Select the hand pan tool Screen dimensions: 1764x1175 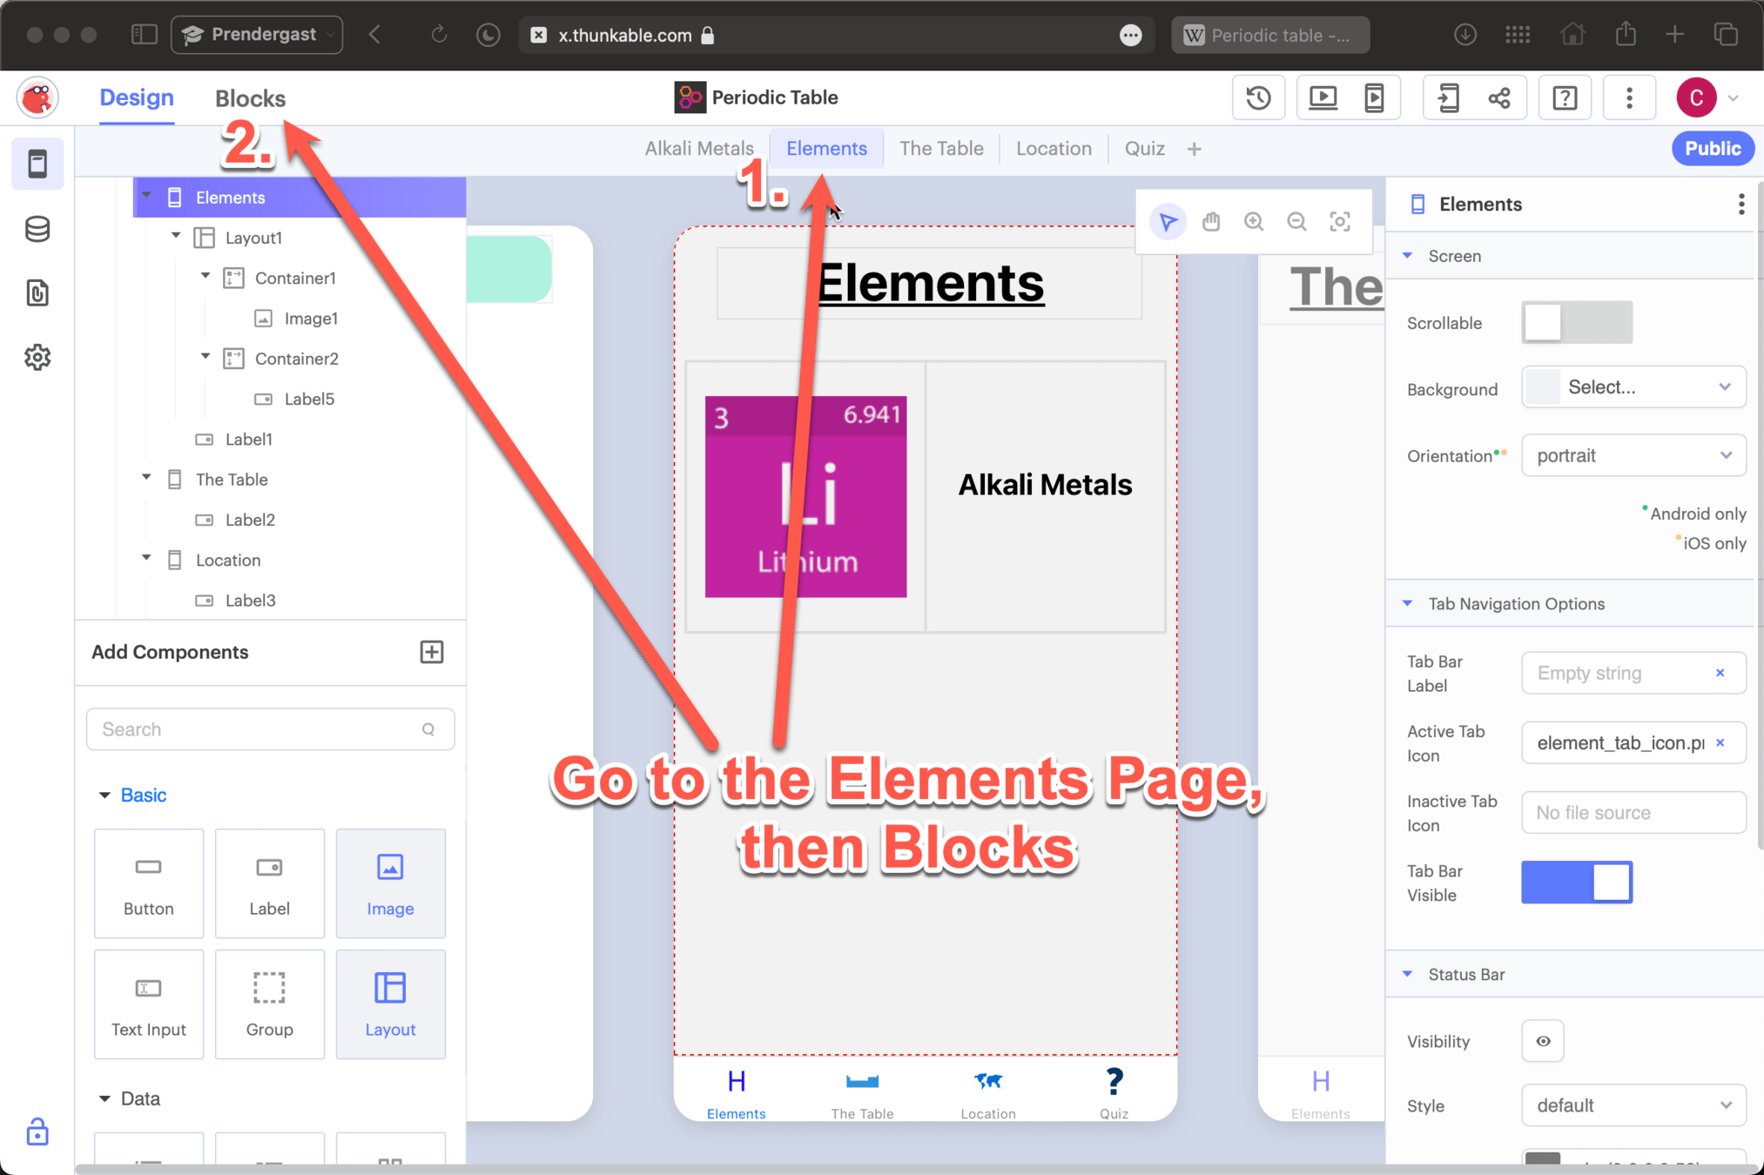pos(1210,222)
